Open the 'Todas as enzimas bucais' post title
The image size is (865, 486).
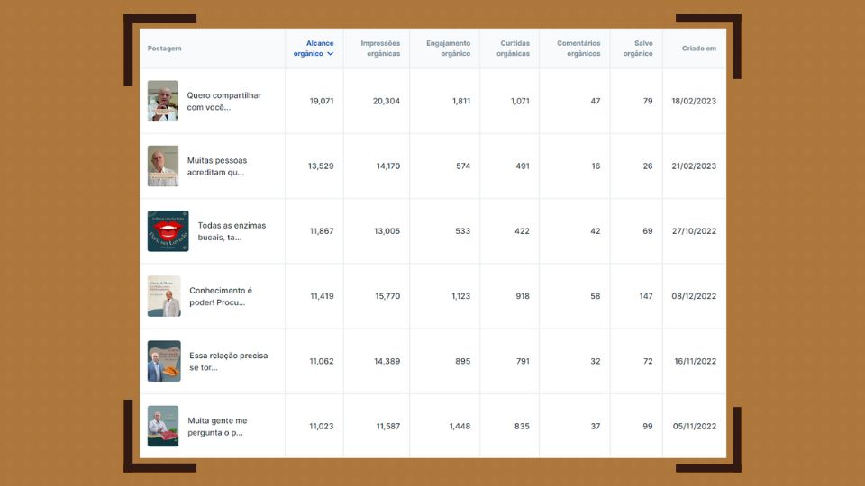[x=232, y=231]
